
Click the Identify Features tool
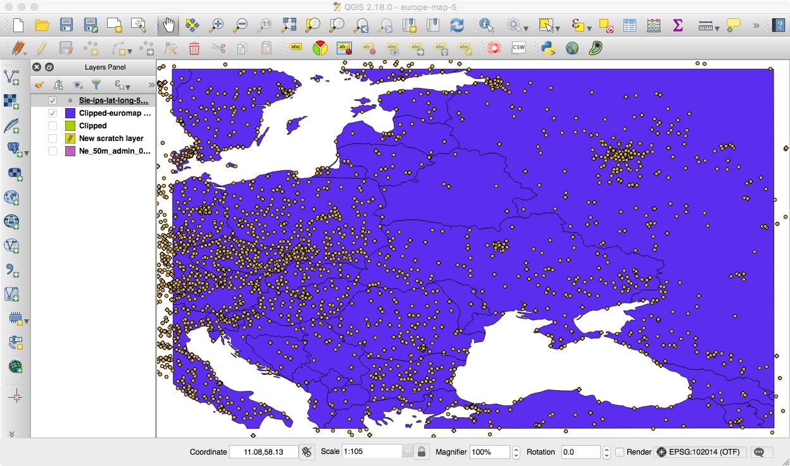pos(485,27)
